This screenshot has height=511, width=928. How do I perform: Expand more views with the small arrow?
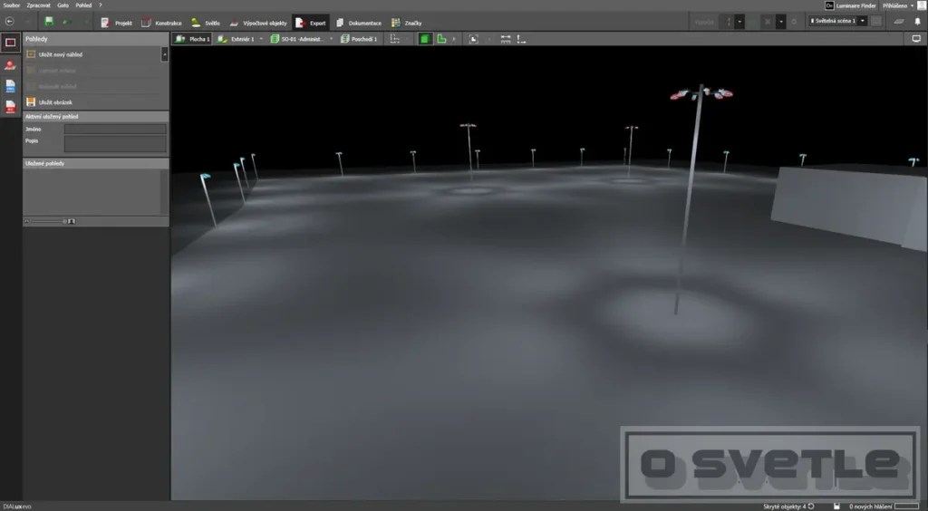pyautogui.click(x=454, y=39)
